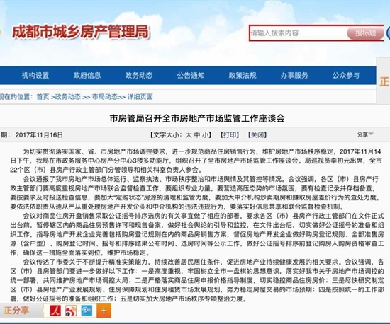Go to 政策法规 section
Image resolution: width=390 pixels, height=324 pixels.
point(243,76)
